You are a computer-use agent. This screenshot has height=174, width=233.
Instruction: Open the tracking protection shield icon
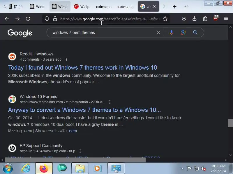(x=47, y=19)
